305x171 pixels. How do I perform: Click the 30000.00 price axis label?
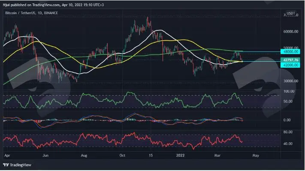point(291,81)
